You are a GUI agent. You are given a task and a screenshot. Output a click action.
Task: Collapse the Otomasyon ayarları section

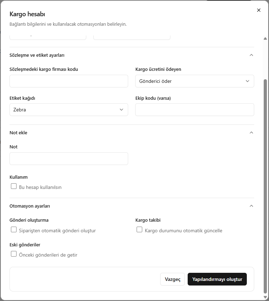pos(251,206)
